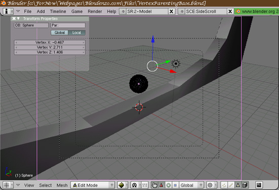This screenshot has width=279, height=190.
Task: Toggle the 3D transform manipulator hand icon
Action: point(154,185)
